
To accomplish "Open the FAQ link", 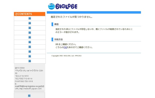I will click(x=65, y=47).
